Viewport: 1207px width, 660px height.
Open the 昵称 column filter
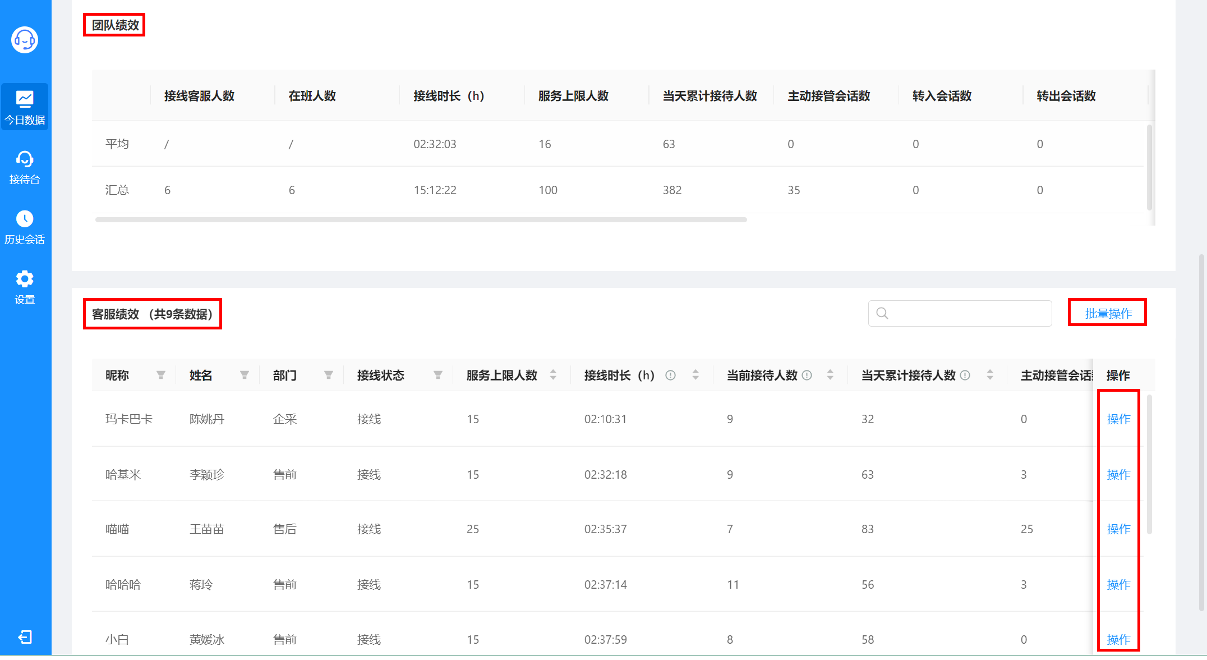[161, 375]
